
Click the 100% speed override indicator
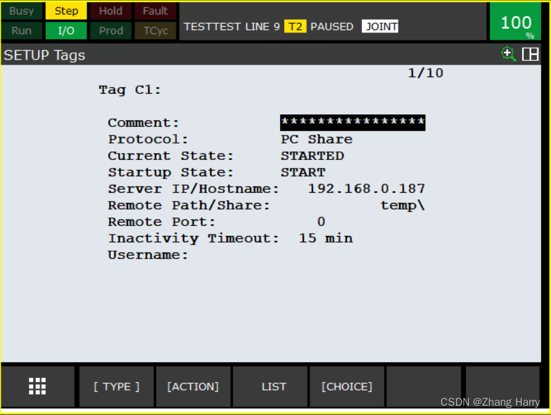(515, 21)
